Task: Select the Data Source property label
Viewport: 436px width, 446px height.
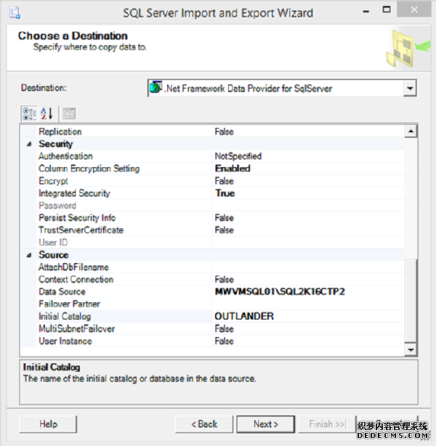Action: click(62, 291)
